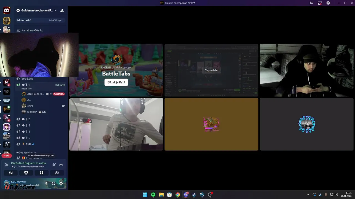Open pink-haired avatar server icon

coord(7,127)
